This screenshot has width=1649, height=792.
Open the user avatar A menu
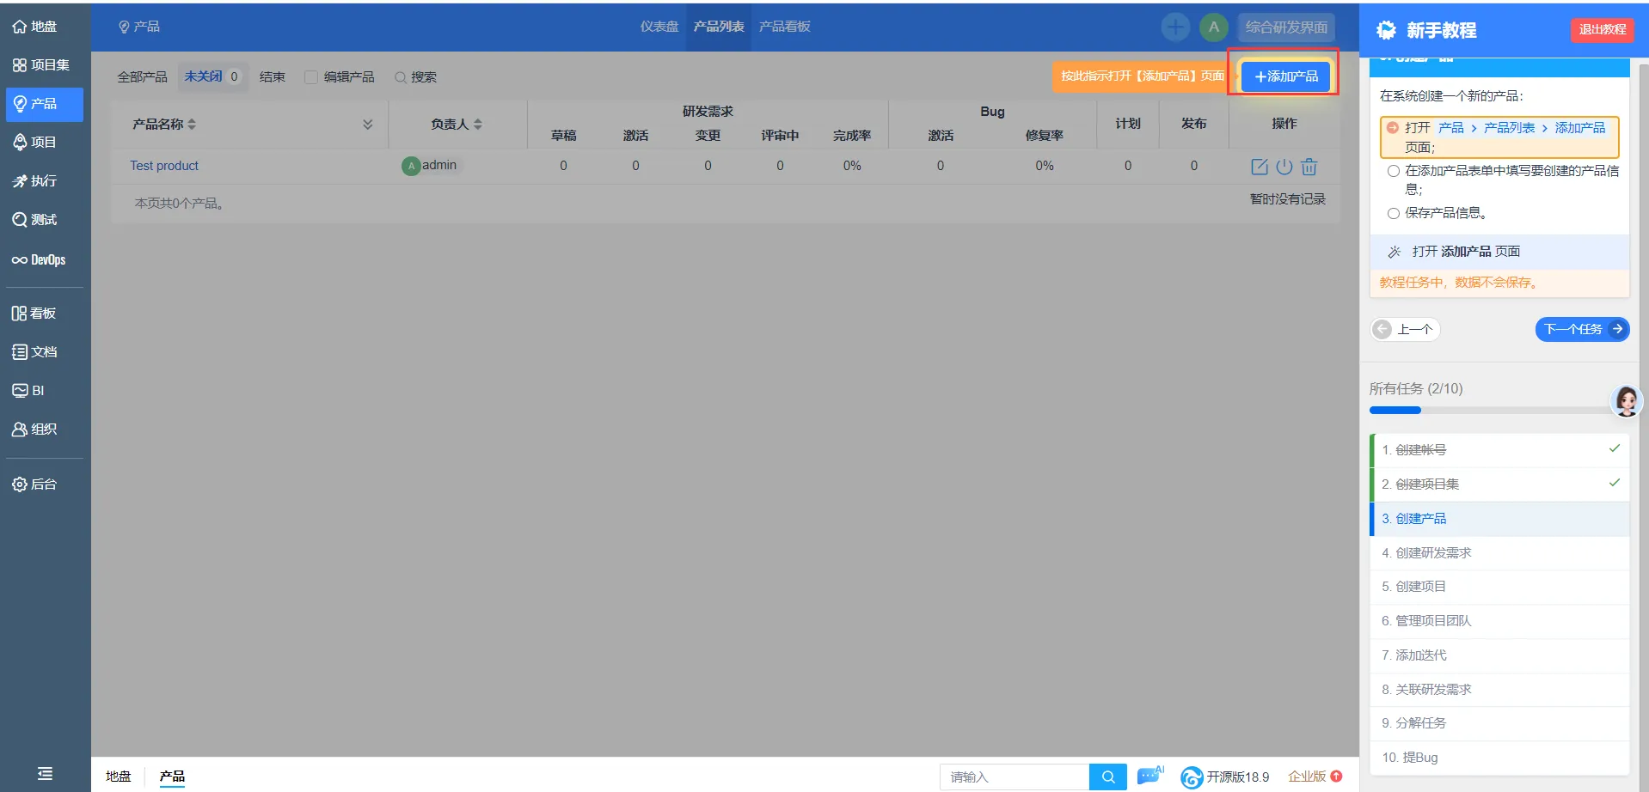(1213, 27)
